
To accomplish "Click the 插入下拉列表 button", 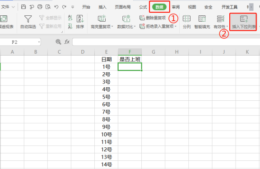I will [x=243, y=22].
